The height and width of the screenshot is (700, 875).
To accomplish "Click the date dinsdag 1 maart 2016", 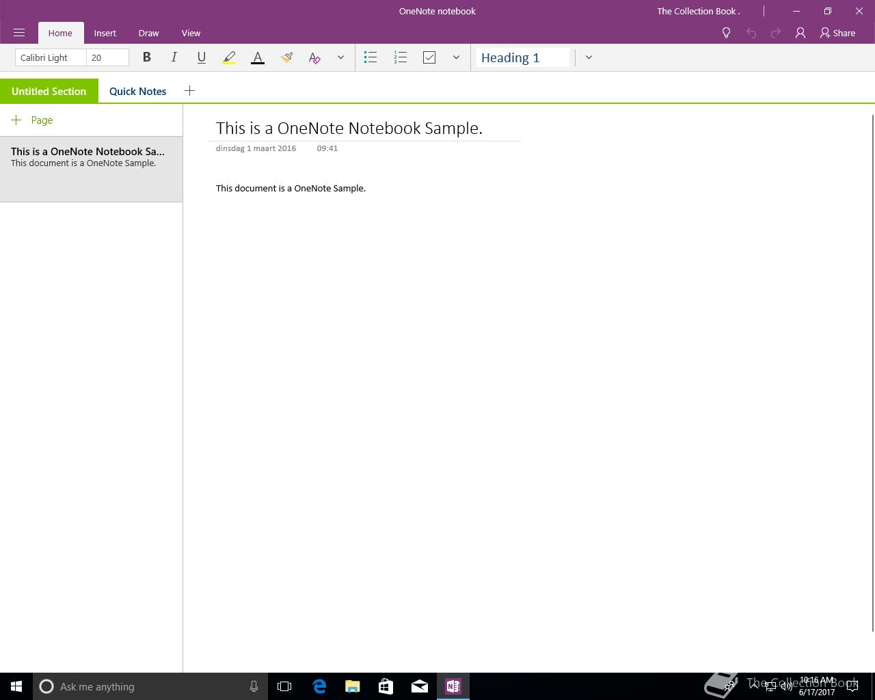I will (x=256, y=148).
